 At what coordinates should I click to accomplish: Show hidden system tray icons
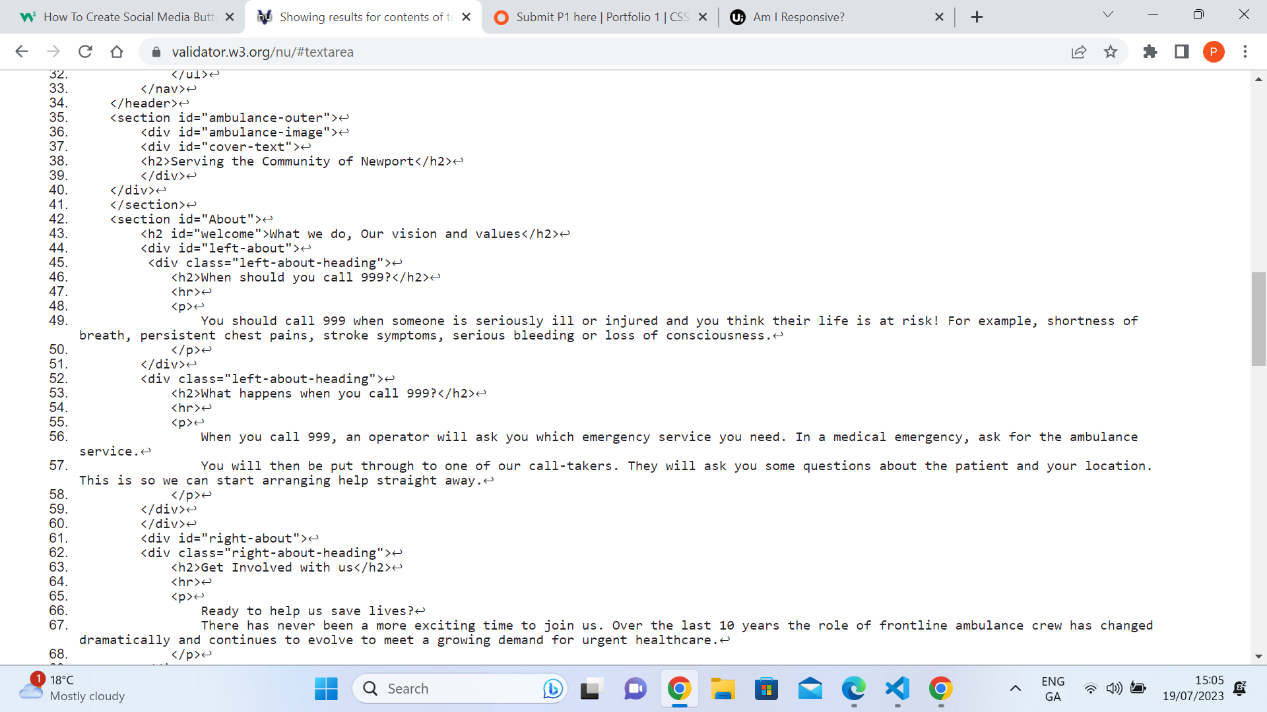pyautogui.click(x=1016, y=688)
